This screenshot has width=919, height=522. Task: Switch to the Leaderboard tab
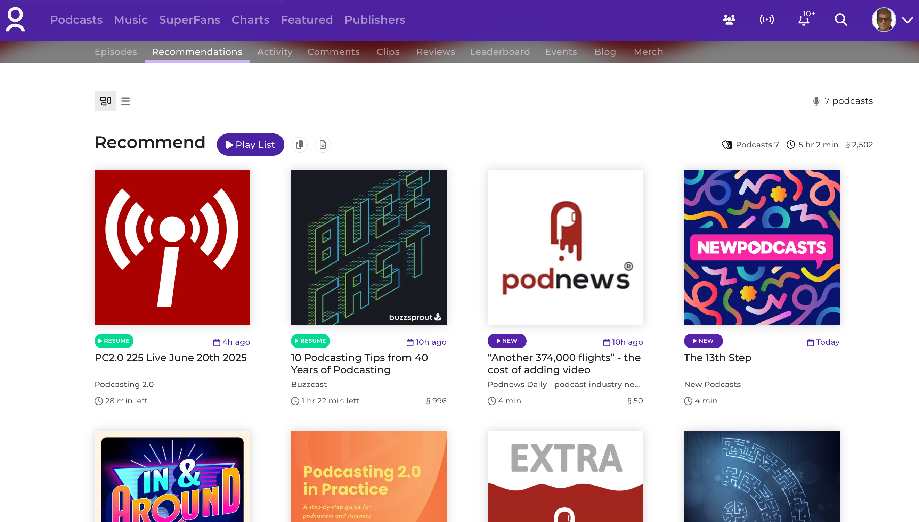point(500,52)
